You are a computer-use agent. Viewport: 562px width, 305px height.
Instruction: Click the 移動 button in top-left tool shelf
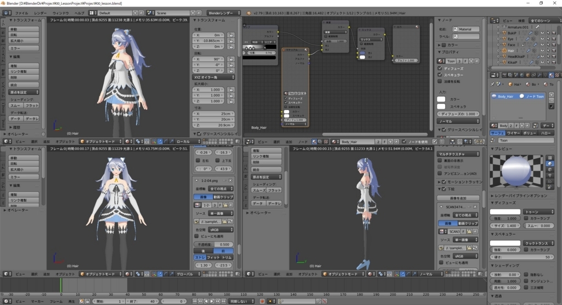(x=24, y=29)
